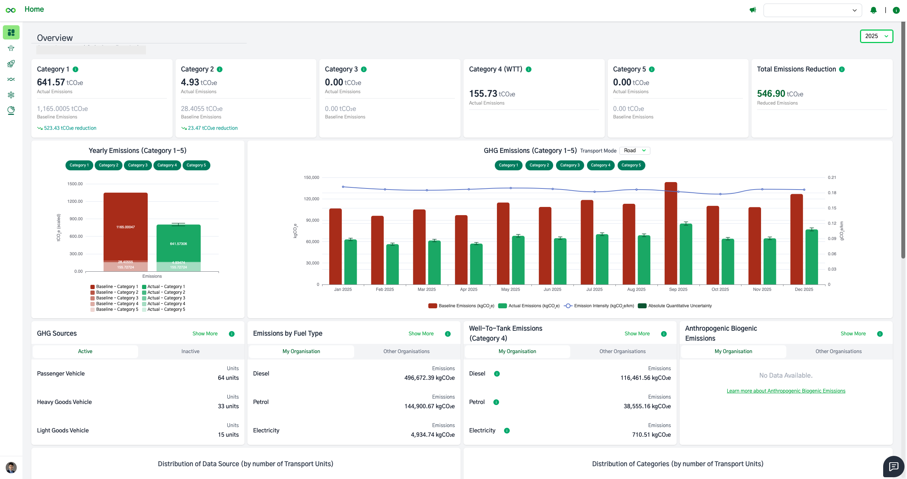Viewport: 907px width, 479px height.
Task: Click info icon in Anthropogenic Biogenic Emissions header
Action: click(x=880, y=334)
